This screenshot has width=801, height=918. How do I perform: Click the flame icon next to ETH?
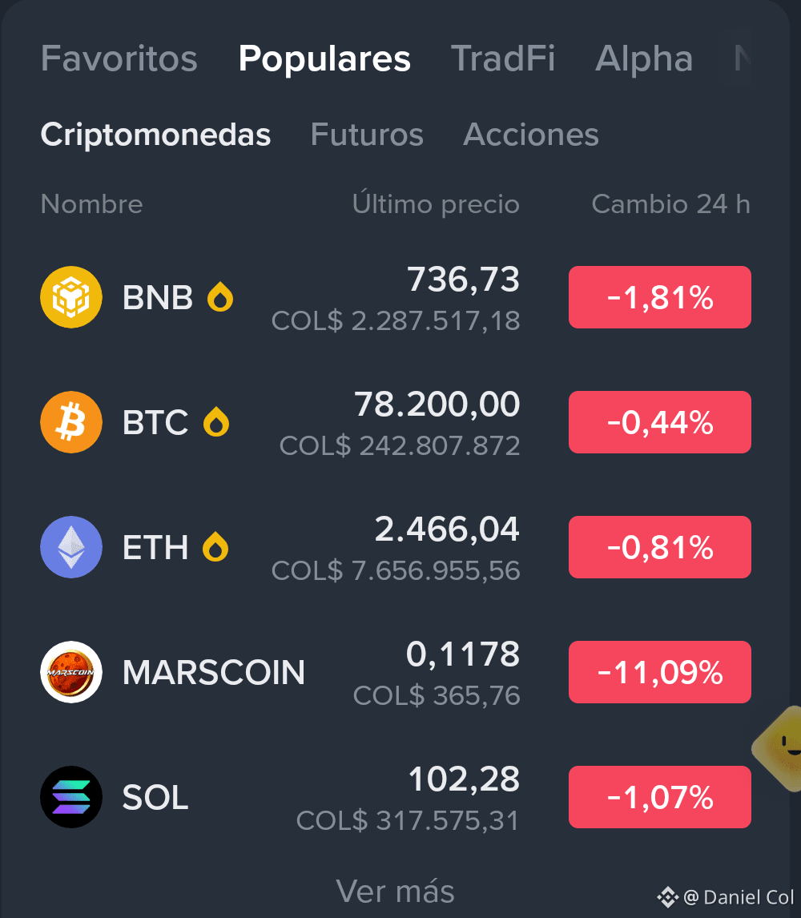coord(215,547)
